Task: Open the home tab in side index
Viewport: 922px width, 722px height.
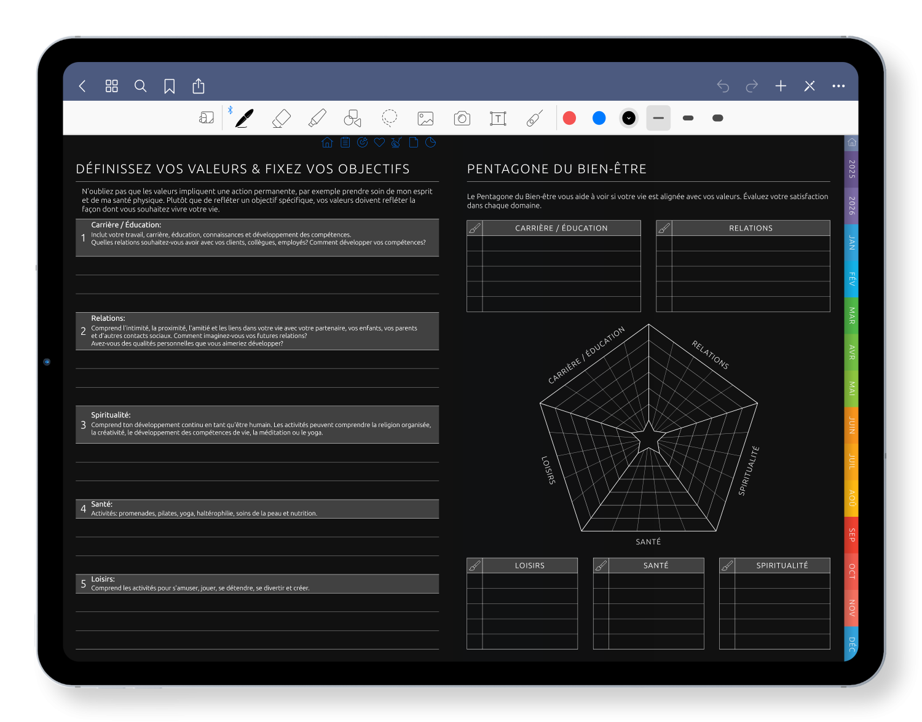Action: [x=851, y=143]
